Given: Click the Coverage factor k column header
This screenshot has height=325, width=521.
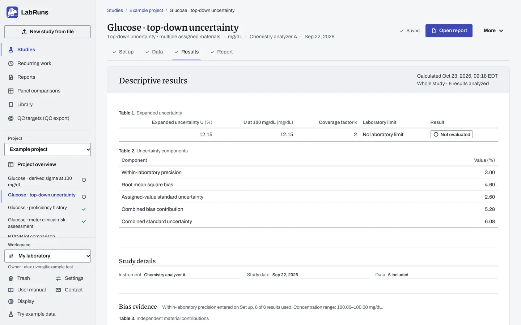Looking at the screenshot, I should pos(338,122).
